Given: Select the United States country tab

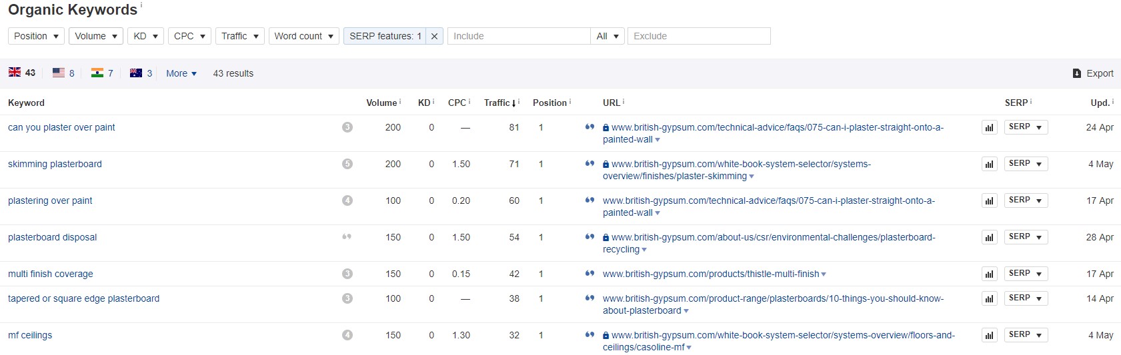Looking at the screenshot, I should click(x=63, y=73).
